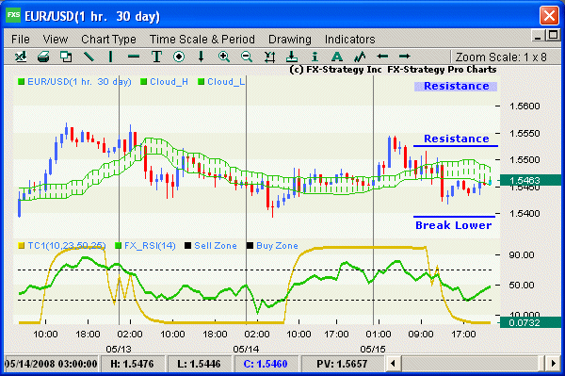Click the horizontal scrollbar left arrow

[x=393, y=364]
